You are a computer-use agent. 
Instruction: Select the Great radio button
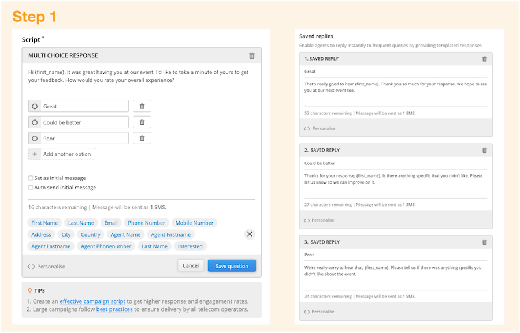35,106
